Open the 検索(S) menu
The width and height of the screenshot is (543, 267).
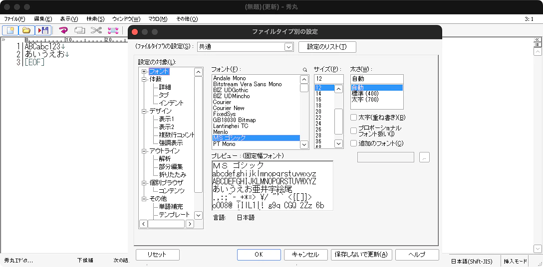pos(95,19)
